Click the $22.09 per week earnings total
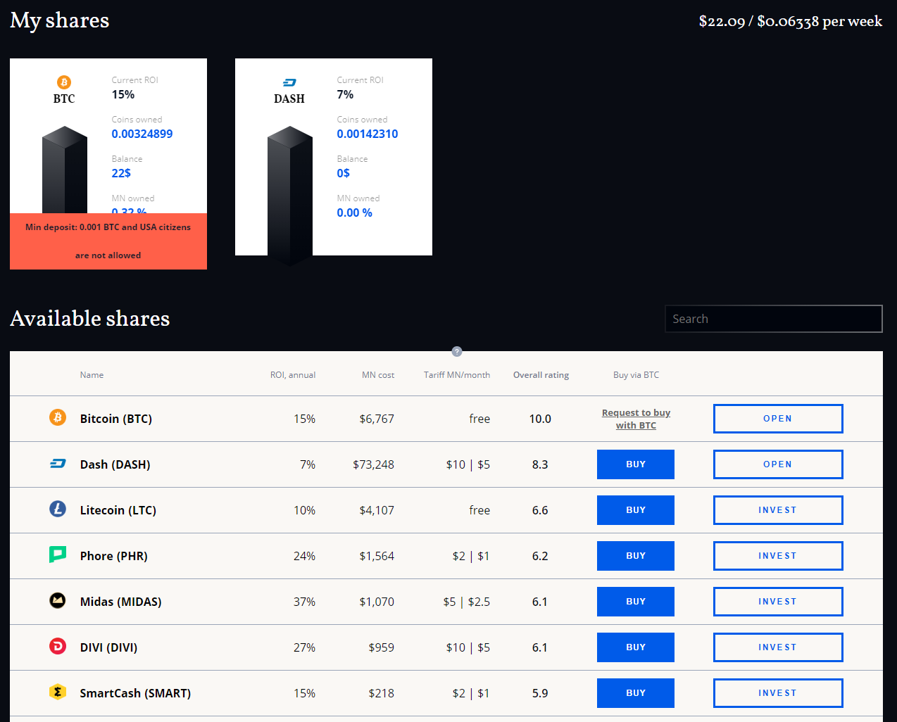The image size is (897, 722). coord(790,21)
